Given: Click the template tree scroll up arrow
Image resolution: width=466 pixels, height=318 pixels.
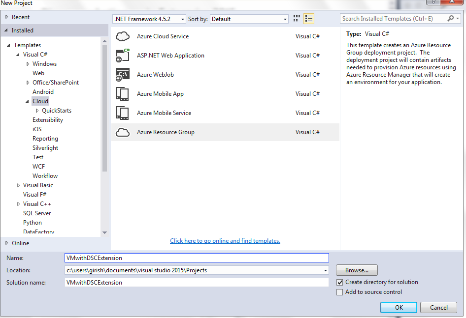Looking at the screenshot, I should 104,41.
